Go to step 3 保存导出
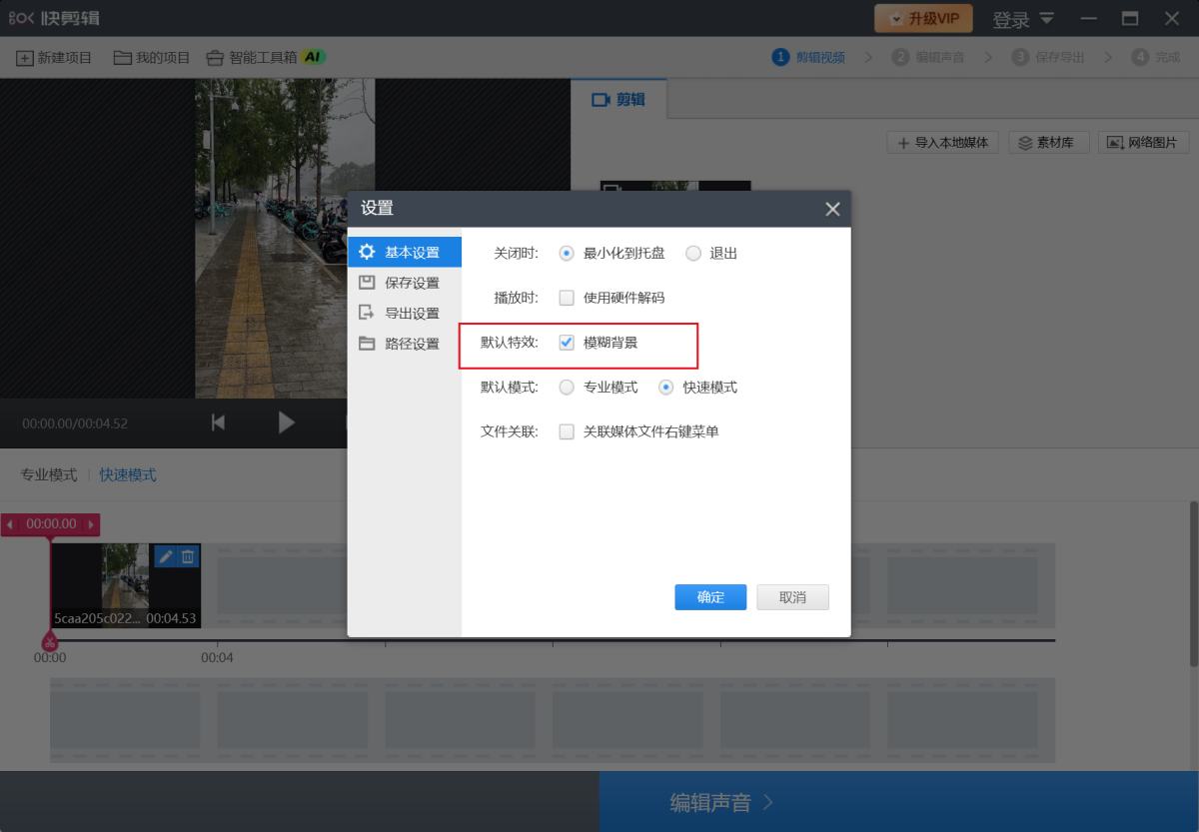The height and width of the screenshot is (832, 1199). click(1048, 57)
